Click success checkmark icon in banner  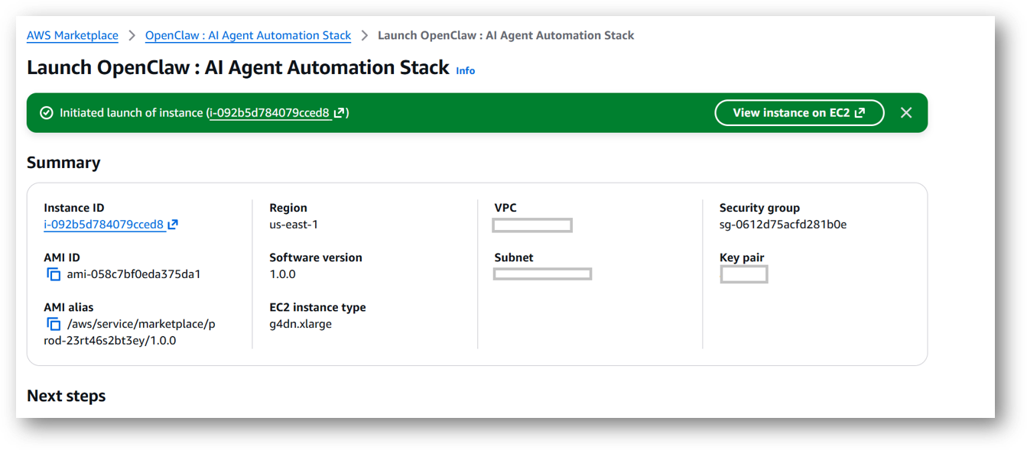click(x=46, y=113)
